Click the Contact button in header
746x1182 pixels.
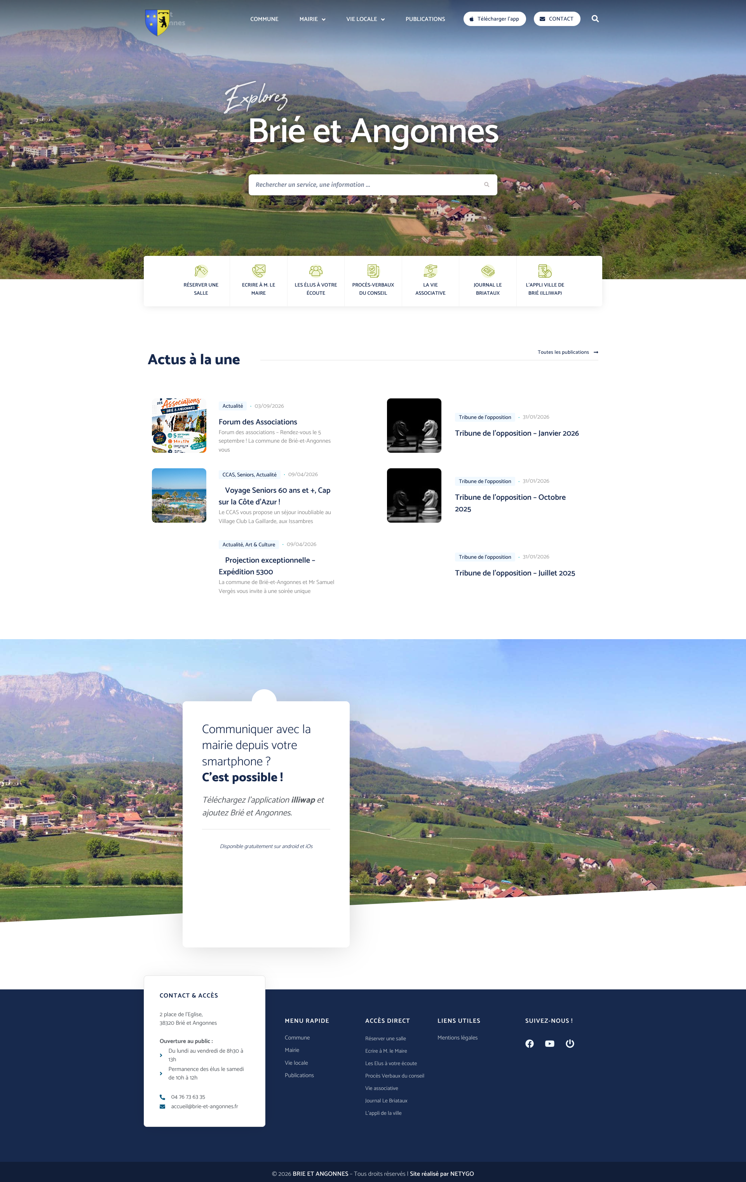click(557, 19)
